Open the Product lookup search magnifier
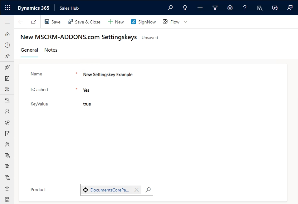Image resolution: width=298 pixels, height=204 pixels. pyautogui.click(x=148, y=190)
